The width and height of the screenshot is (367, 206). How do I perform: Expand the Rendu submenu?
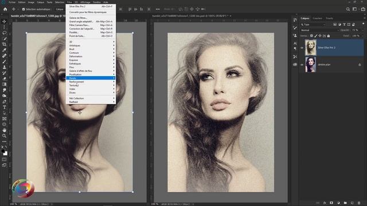pyautogui.click(x=91, y=78)
